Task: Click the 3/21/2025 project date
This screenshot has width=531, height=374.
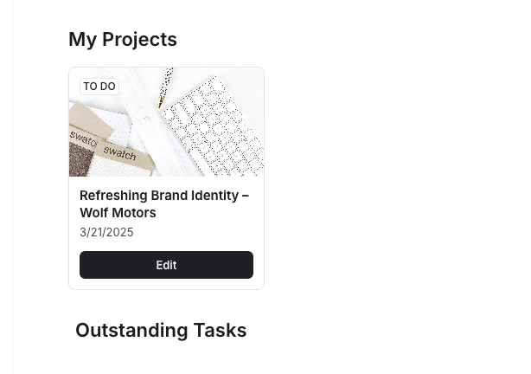Action: (x=106, y=232)
